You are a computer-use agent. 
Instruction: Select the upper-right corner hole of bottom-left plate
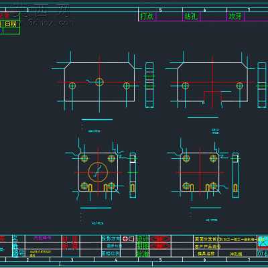click(112, 158)
